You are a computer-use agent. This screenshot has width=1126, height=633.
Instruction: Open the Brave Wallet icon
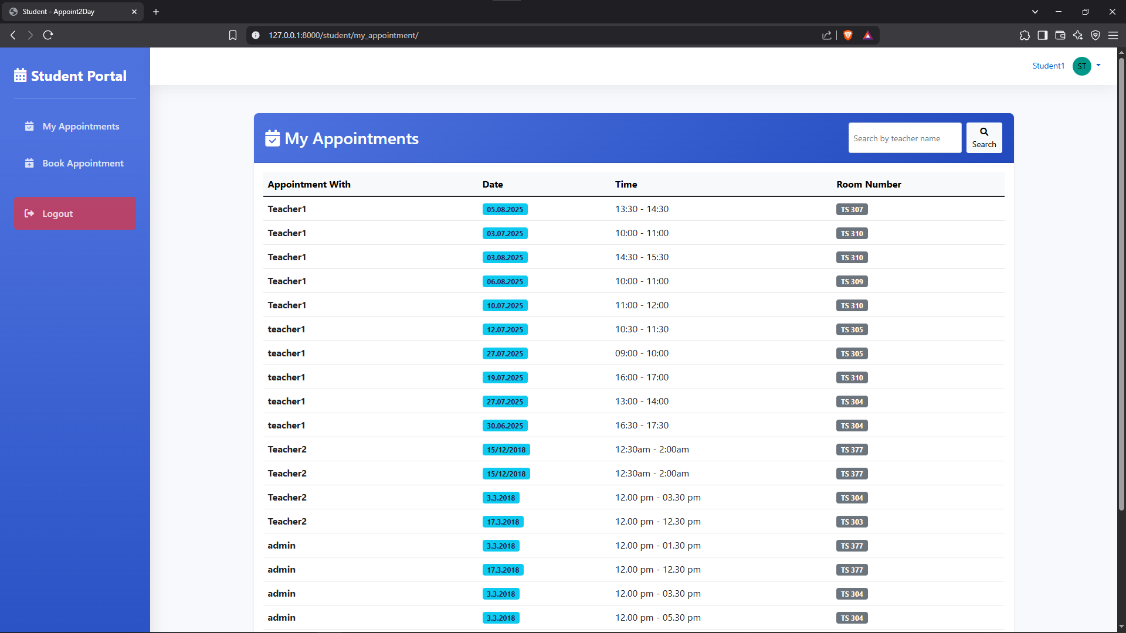[x=1060, y=35]
